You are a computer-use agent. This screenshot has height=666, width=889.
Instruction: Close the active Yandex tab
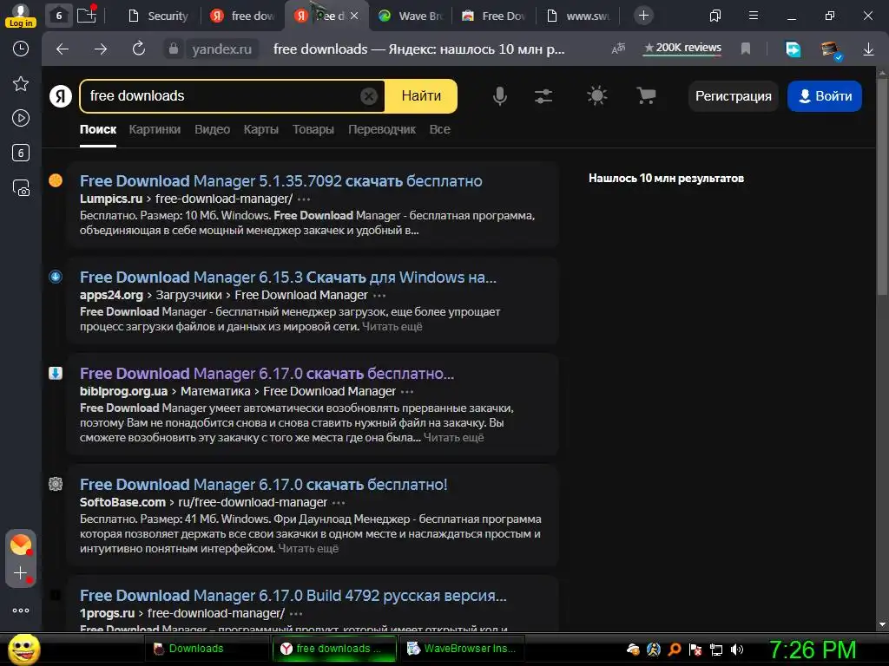[354, 16]
